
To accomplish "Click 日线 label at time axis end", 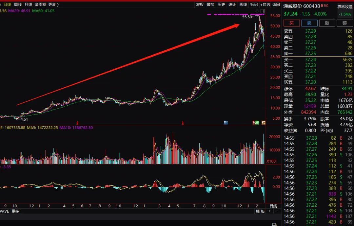I will tap(273, 206).
